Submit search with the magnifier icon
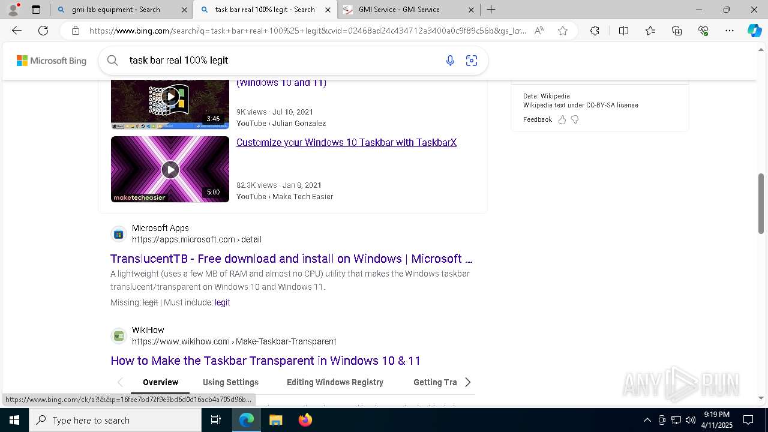 pyautogui.click(x=112, y=61)
